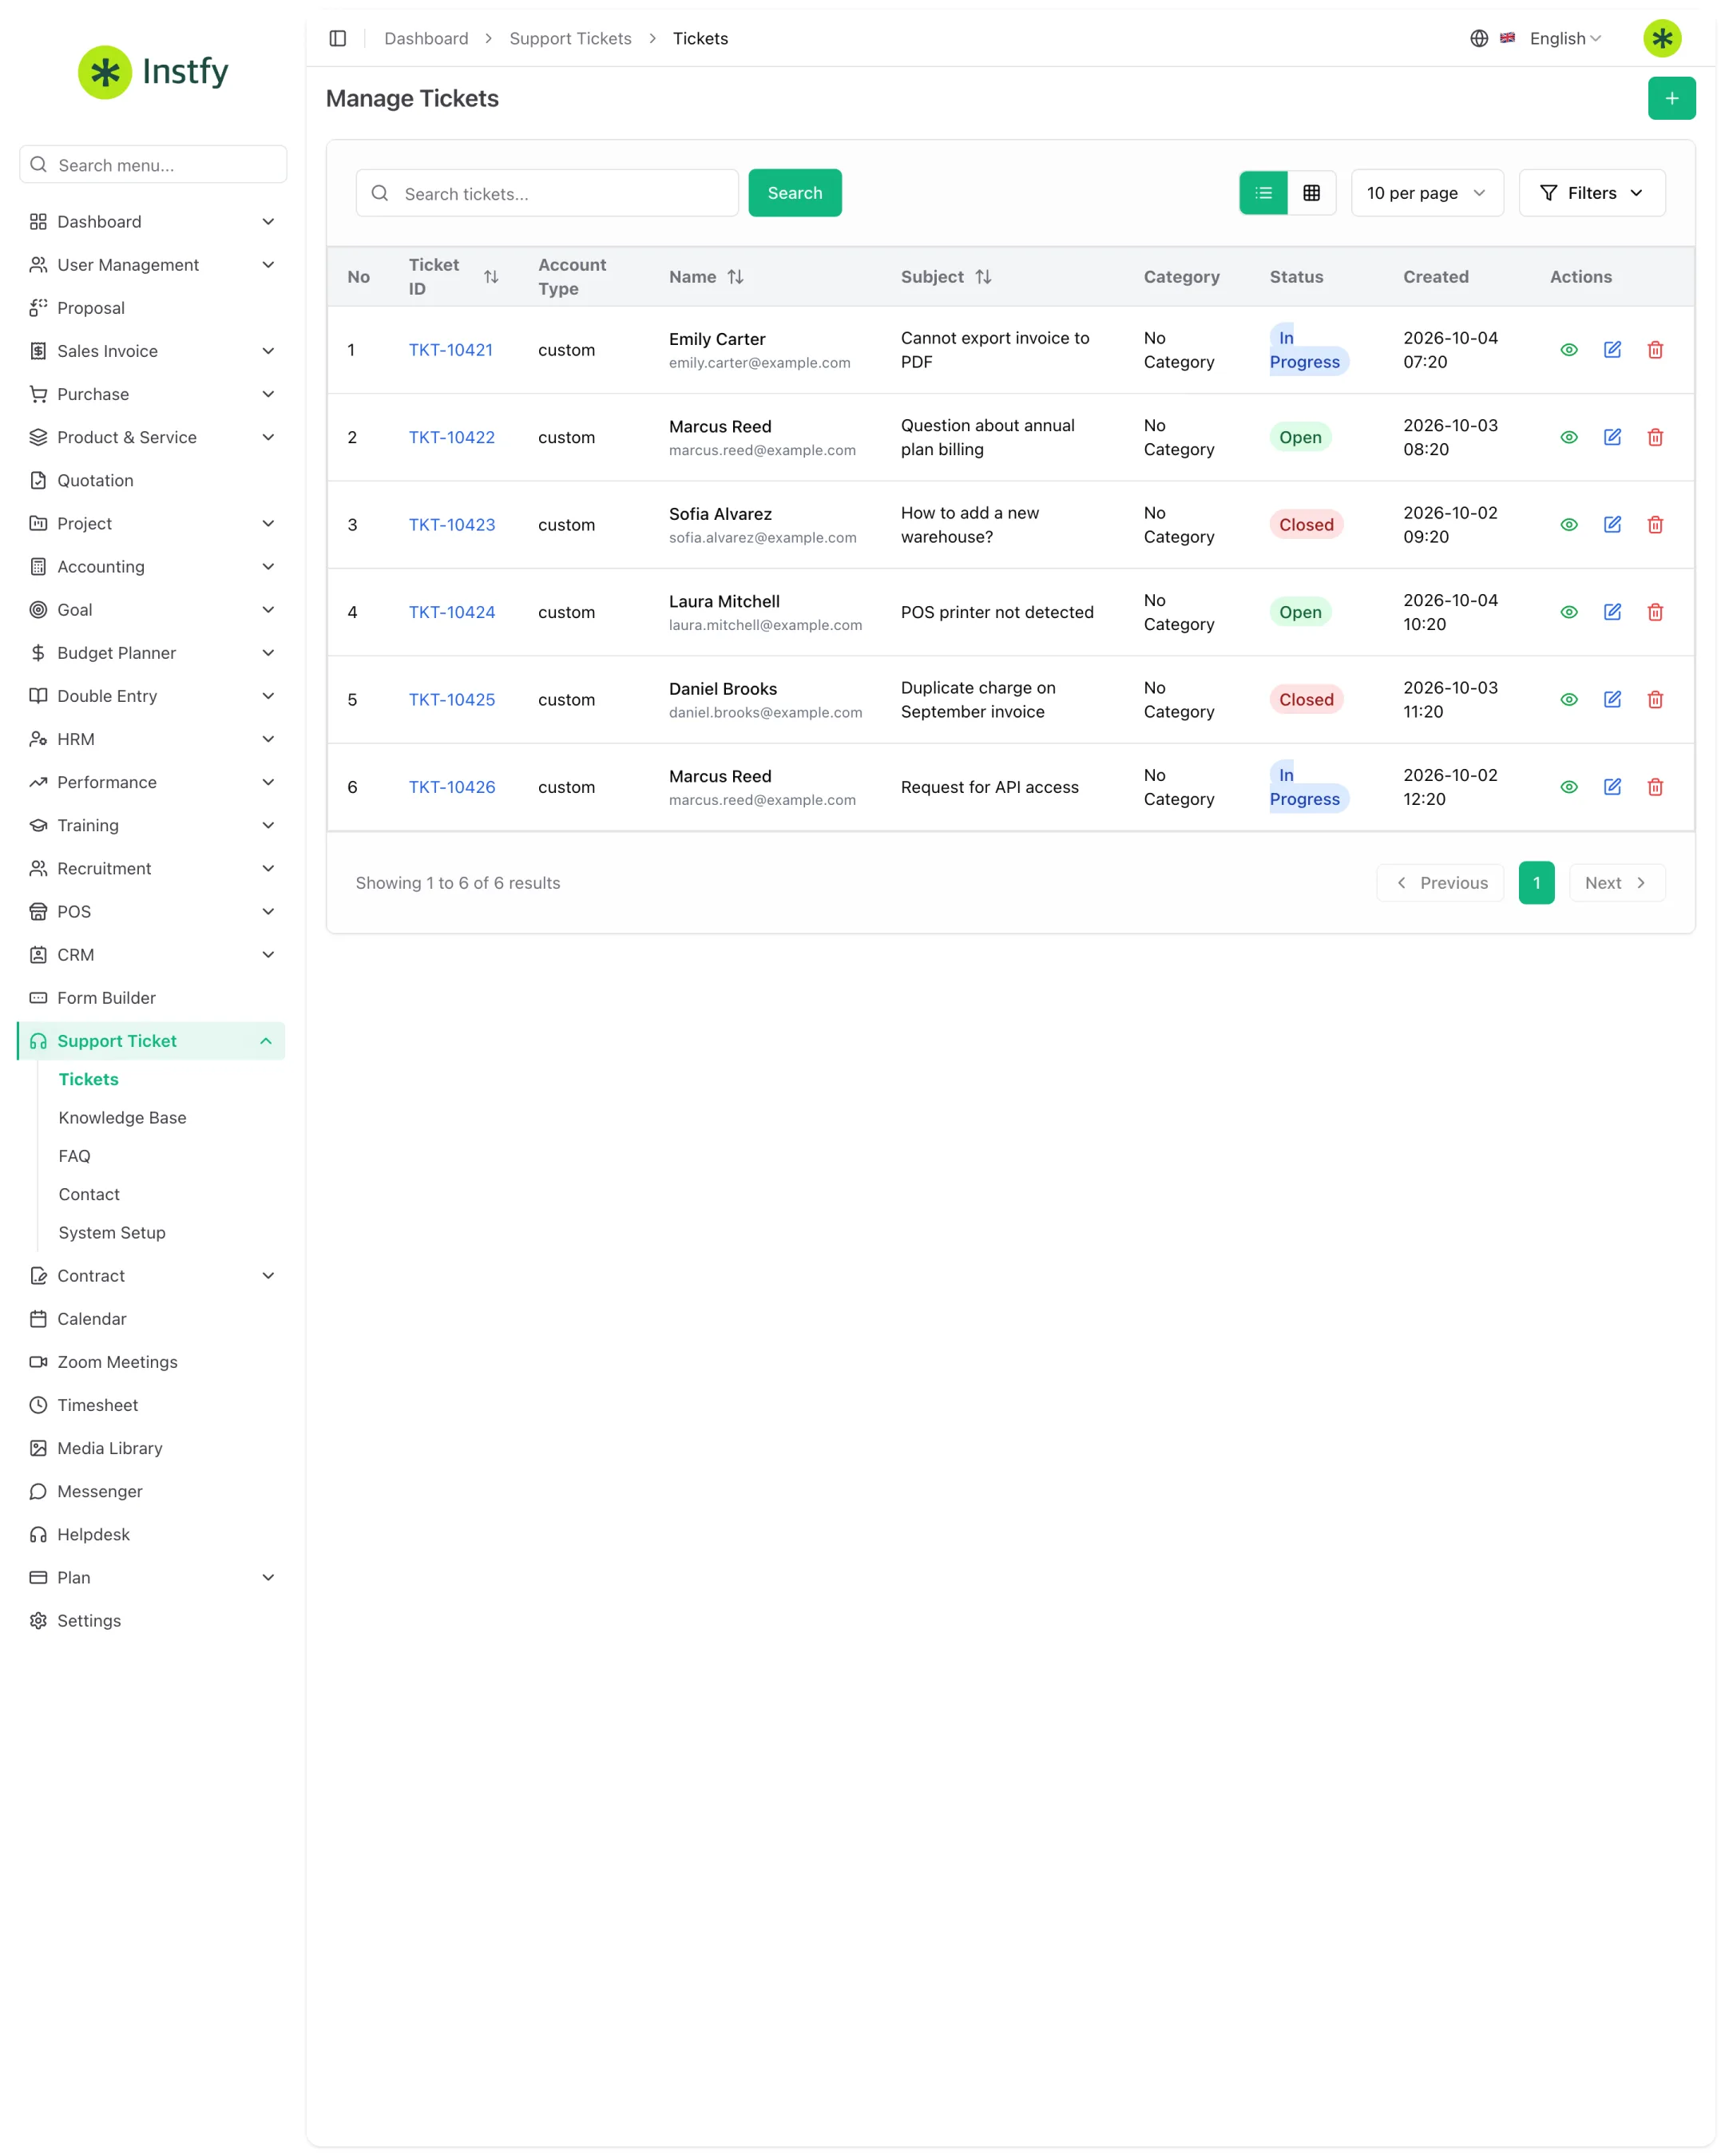Open the 10 per page dropdown
This screenshot has width=1725, height=2156.
point(1426,193)
